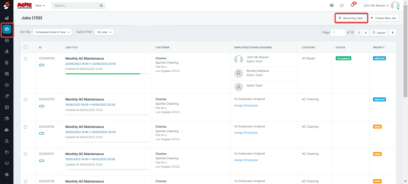Click Assign Employee for job A12345153
The height and width of the screenshot is (184, 408).
[246, 106]
